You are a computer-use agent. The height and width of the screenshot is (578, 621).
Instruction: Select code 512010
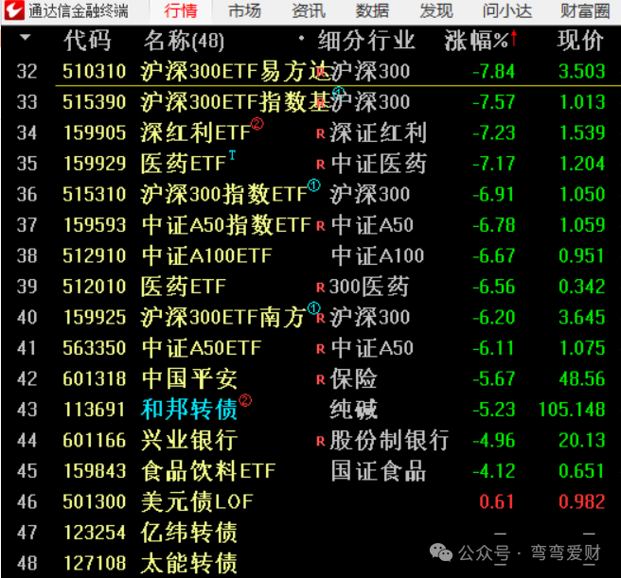point(95,287)
